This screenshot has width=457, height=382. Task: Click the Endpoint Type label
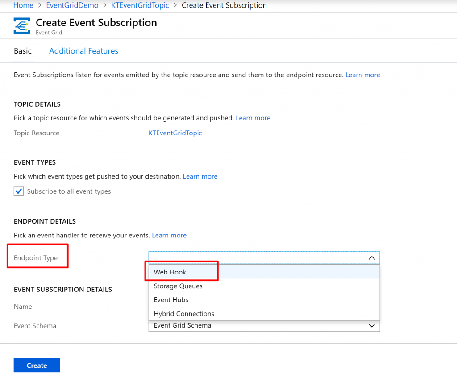click(36, 258)
